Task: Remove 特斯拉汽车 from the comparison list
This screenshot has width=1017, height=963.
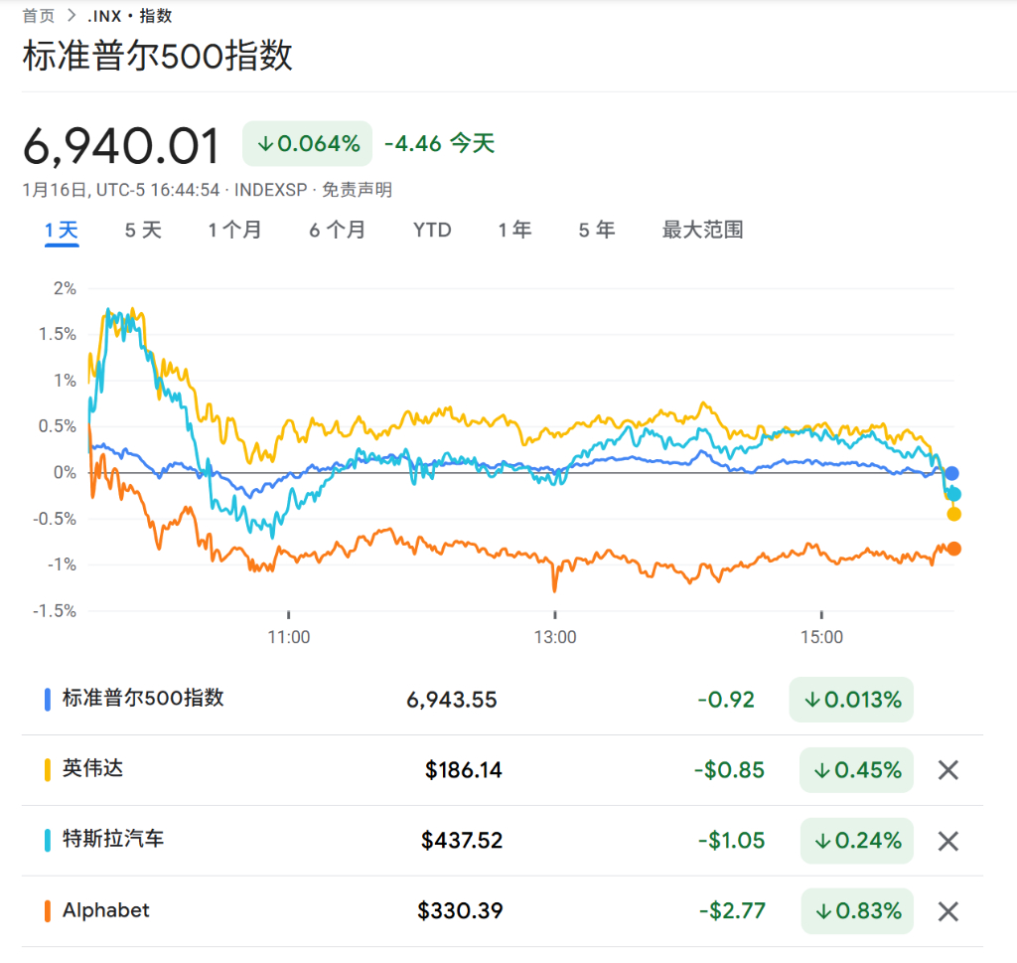Action: tap(947, 841)
